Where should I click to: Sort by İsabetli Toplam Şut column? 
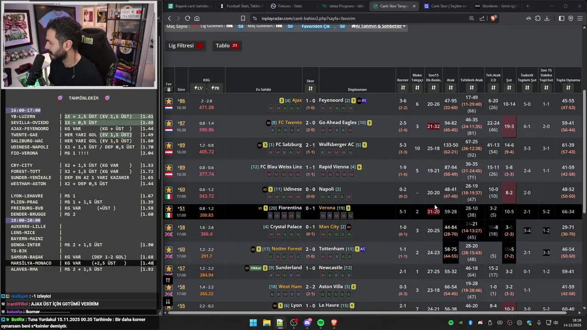pyautogui.click(x=527, y=88)
